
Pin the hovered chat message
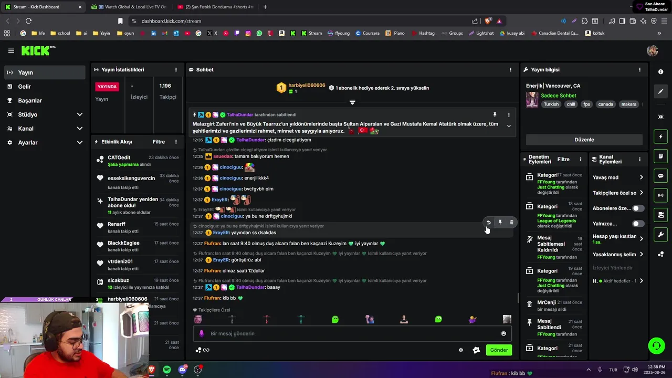click(500, 223)
